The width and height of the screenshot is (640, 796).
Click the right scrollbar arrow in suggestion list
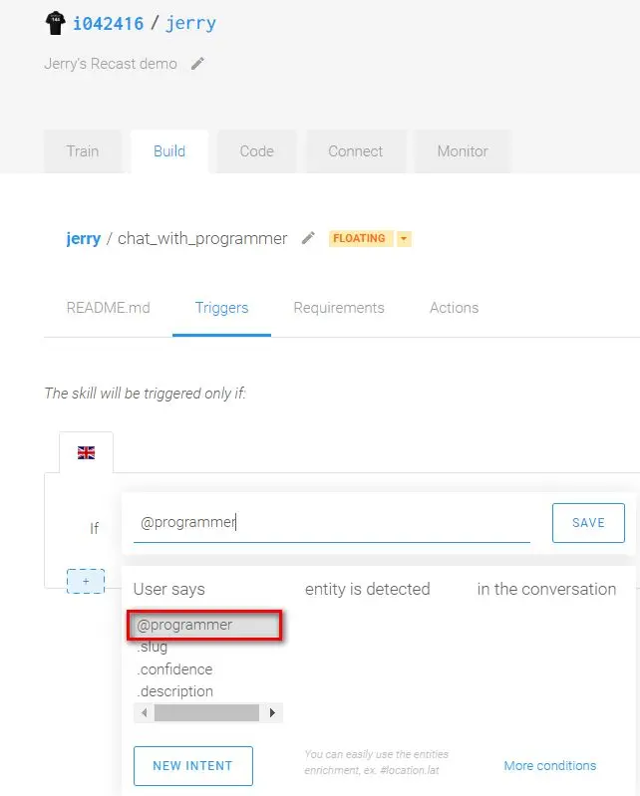tap(272, 712)
